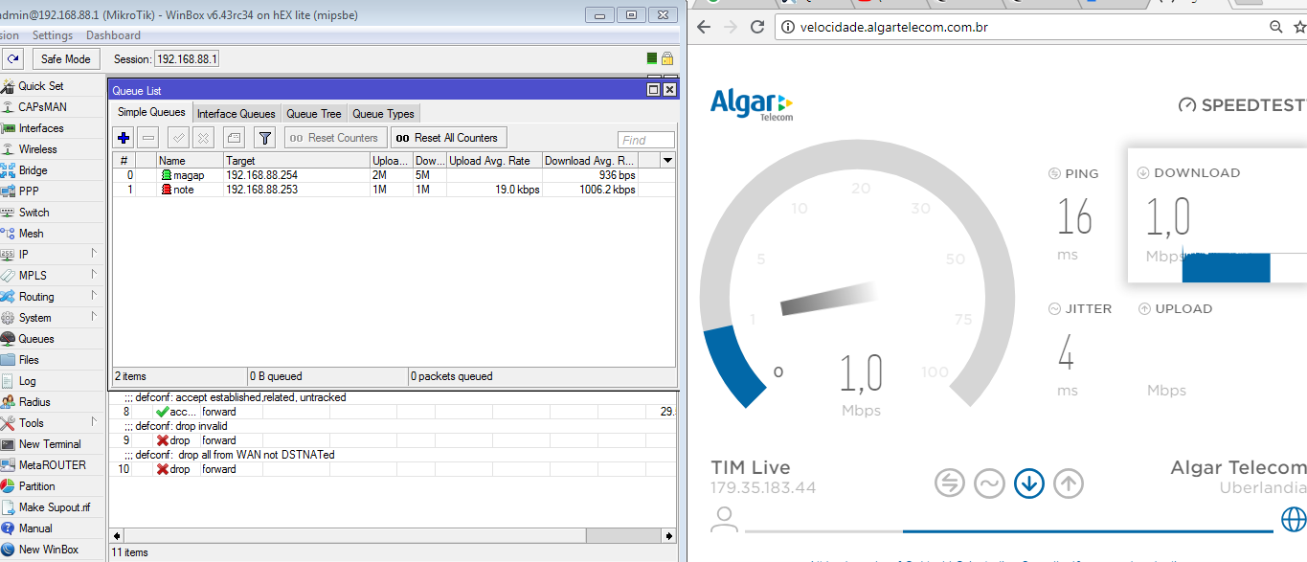Open CAPsMAN in the sidebar
Image resolution: width=1307 pixels, height=562 pixels.
[x=42, y=107]
